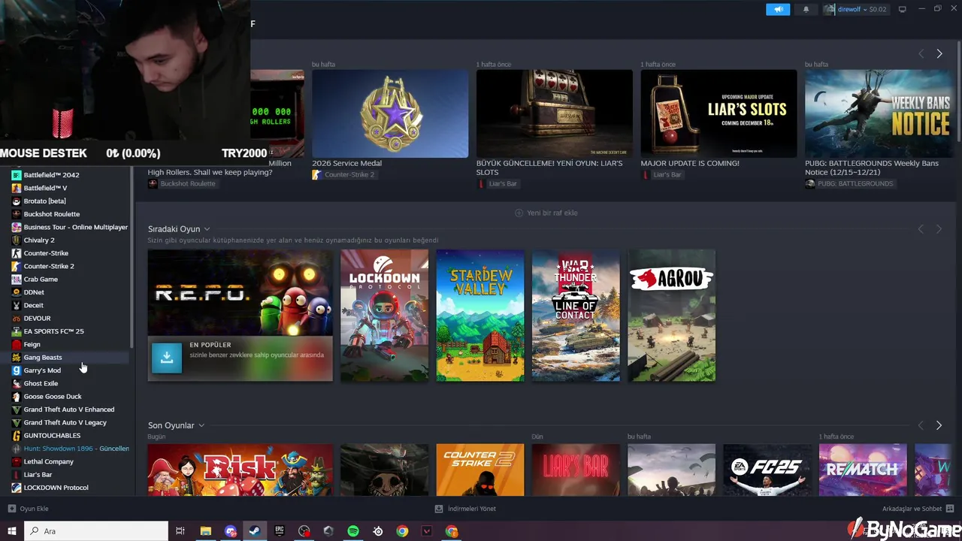This screenshot has height=541, width=962.
Task: Open the War Thunder cover
Action: coord(576,316)
